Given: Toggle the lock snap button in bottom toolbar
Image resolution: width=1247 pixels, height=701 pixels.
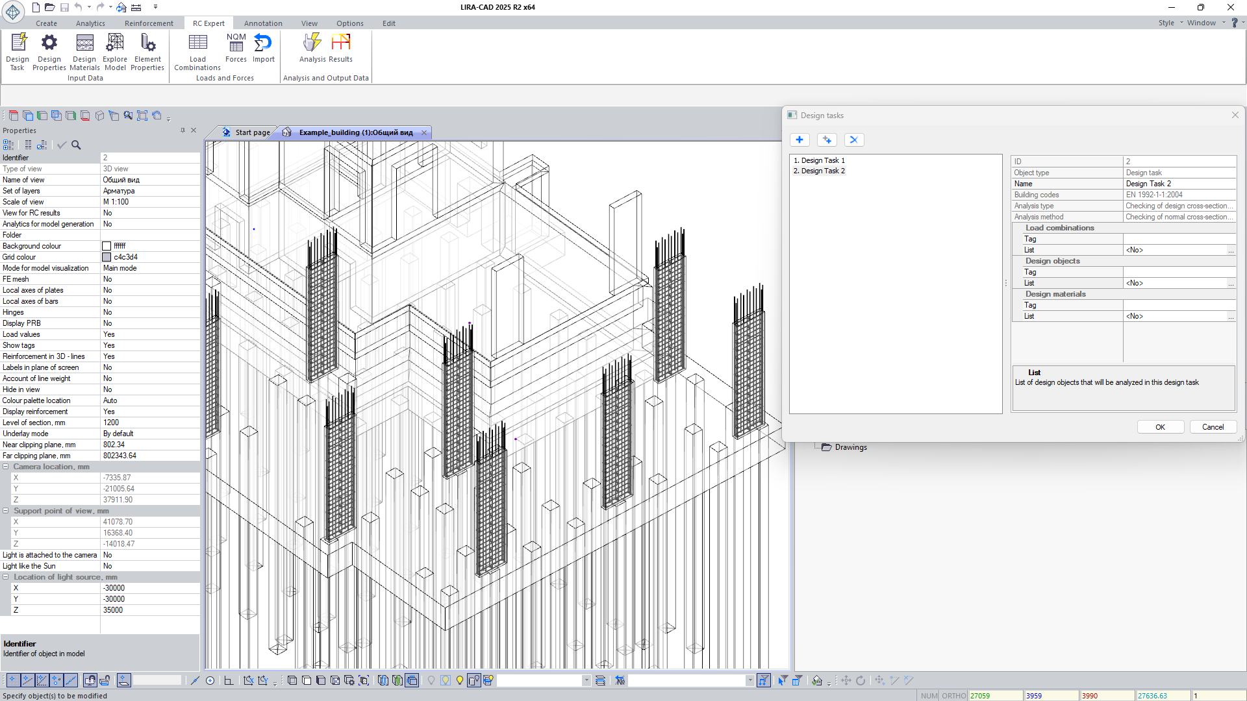Looking at the screenshot, I should pos(105,680).
